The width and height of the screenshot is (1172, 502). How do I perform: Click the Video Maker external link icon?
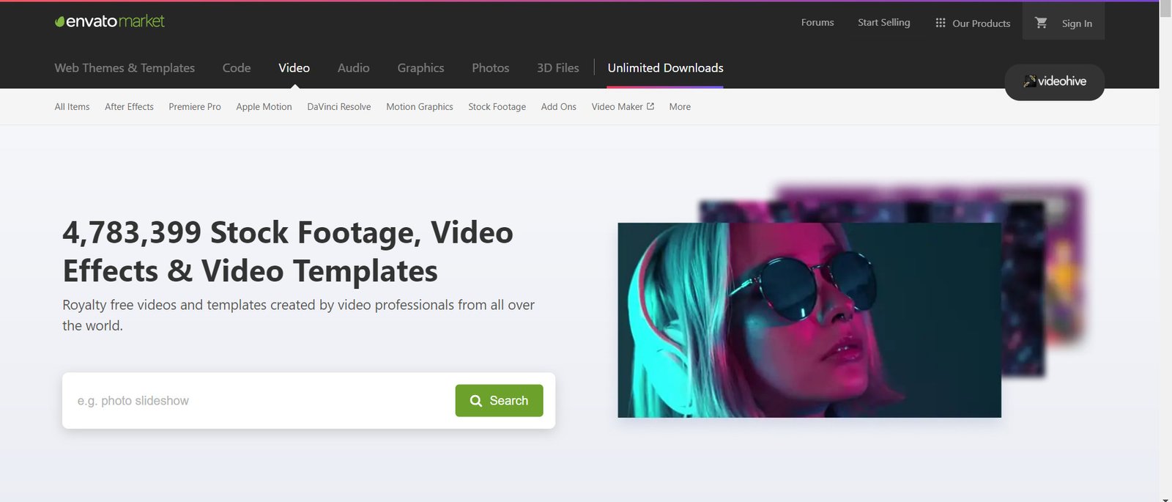coord(650,106)
